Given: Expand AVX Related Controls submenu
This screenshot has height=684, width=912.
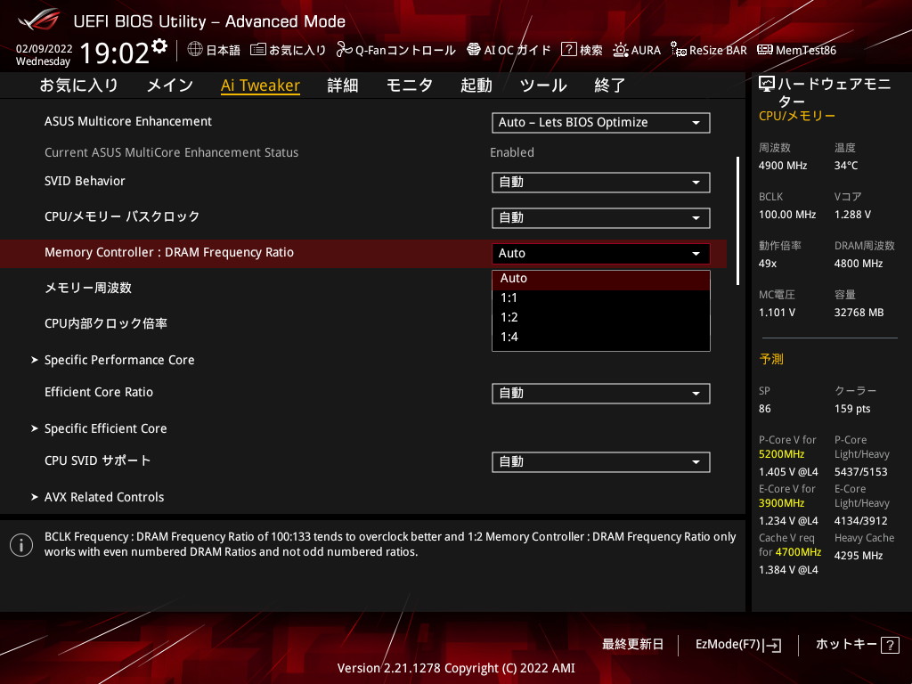Looking at the screenshot, I should [x=104, y=497].
